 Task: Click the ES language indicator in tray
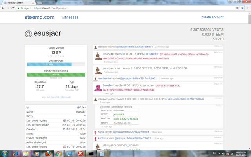[x=215, y=153]
